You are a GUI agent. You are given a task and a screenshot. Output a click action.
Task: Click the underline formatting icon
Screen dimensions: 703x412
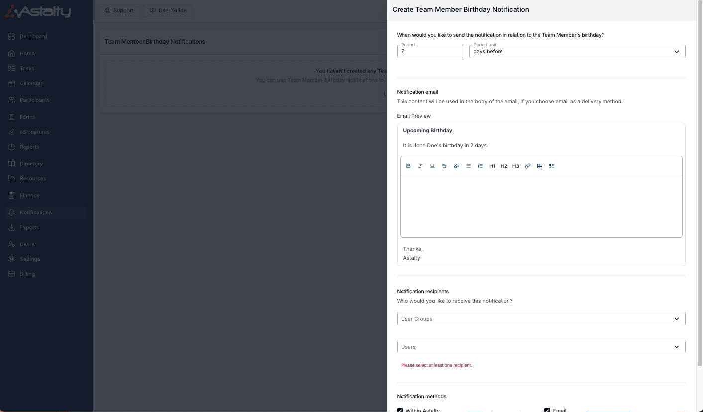[x=432, y=166]
